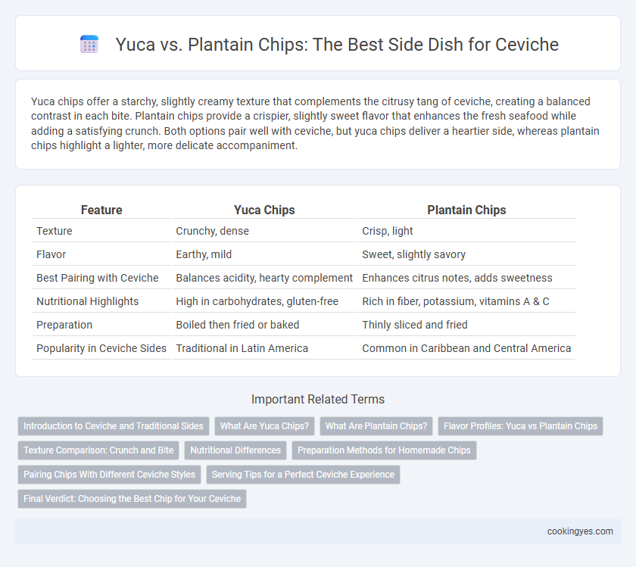Select the 'Feature' column header
Screen dimensions: 636x567
click(101, 210)
